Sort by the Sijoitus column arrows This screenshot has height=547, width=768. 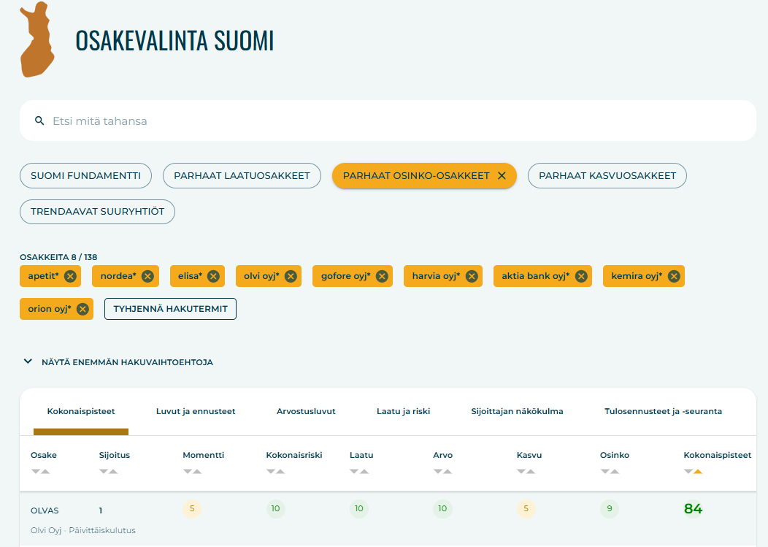[x=108, y=472]
